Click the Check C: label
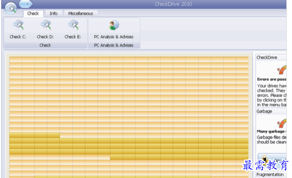Screen dimensions: 292x178 coord(18,37)
